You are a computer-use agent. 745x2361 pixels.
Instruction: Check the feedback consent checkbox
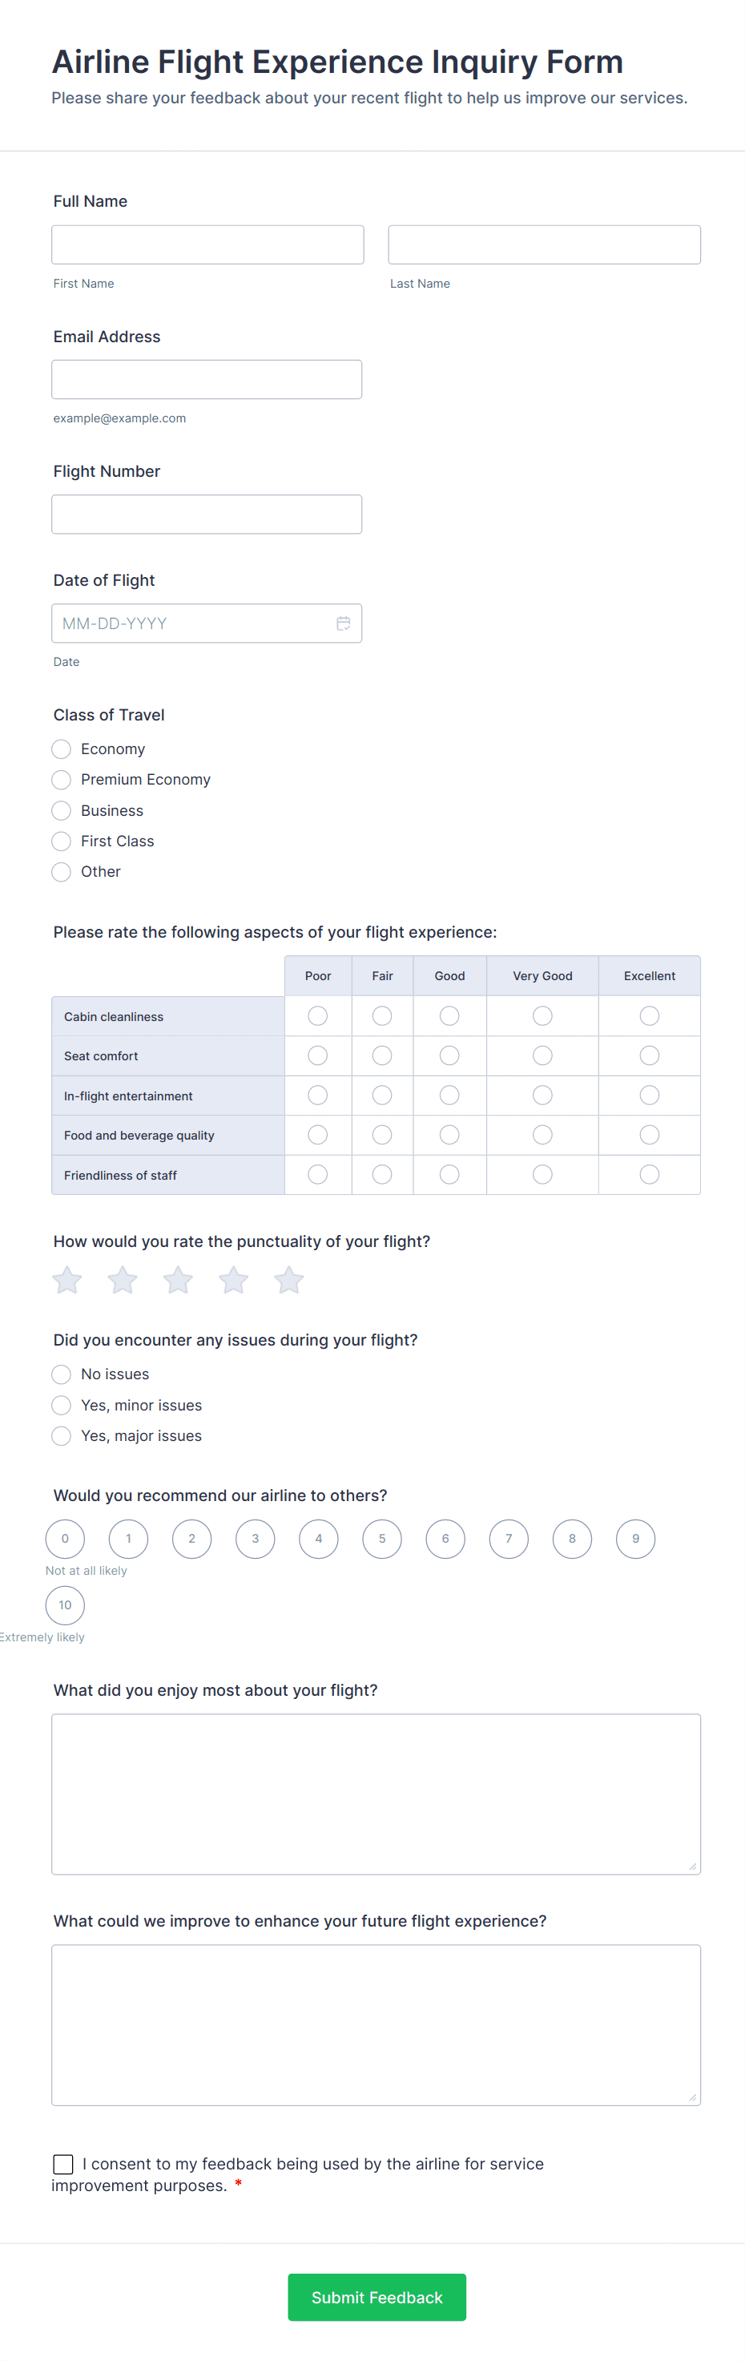pos(62,2164)
